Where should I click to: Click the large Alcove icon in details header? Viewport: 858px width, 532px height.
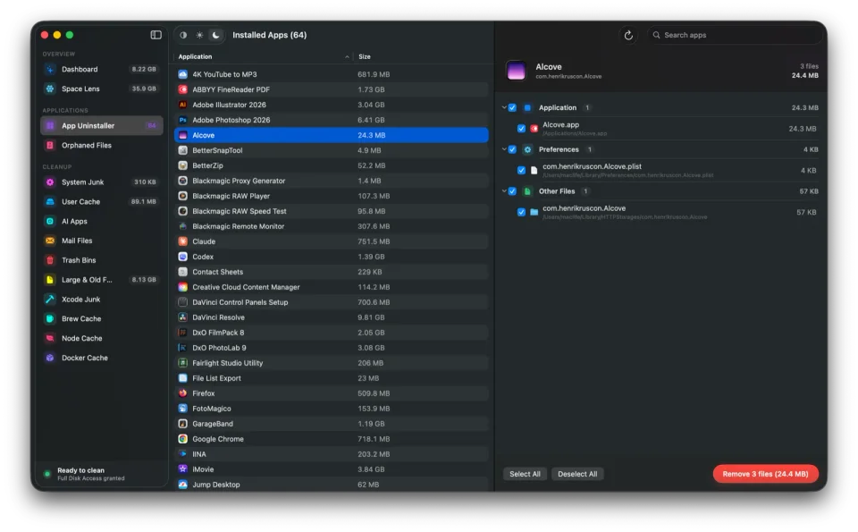tap(516, 71)
